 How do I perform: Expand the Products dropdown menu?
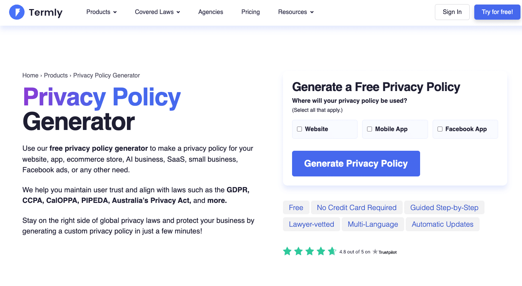click(x=102, y=12)
